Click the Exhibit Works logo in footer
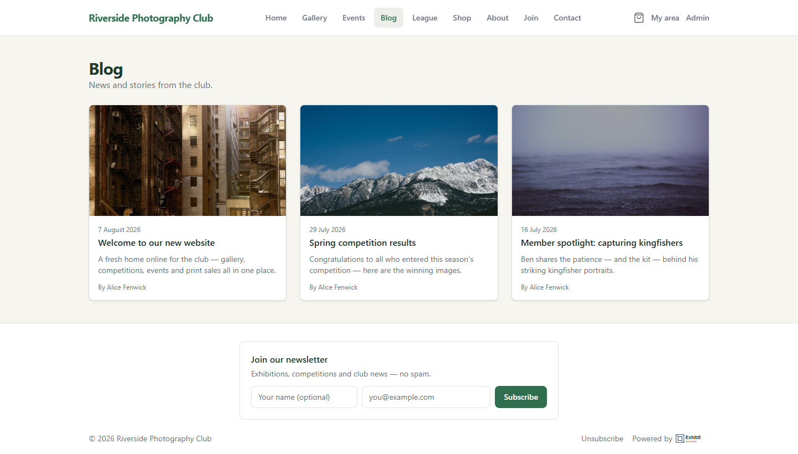The image size is (798, 454). [688, 438]
